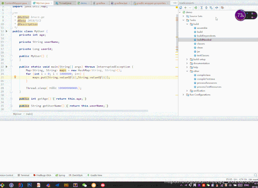Image resolution: width=258 pixels, height=188 pixels.
Task: Select the processResources task
Action: pos(207,83)
